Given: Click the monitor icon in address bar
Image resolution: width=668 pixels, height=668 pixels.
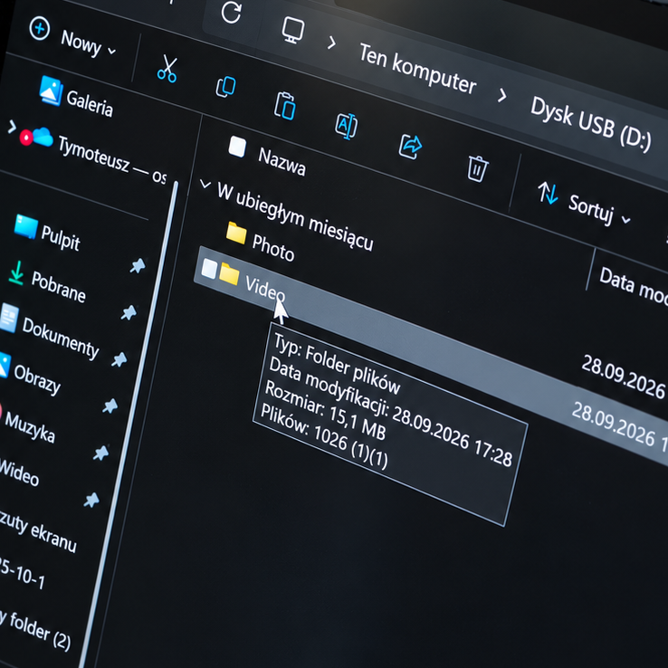Looking at the screenshot, I should (293, 30).
